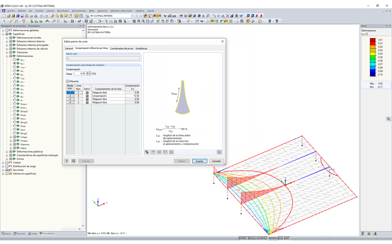This screenshot has width=392, height=244.
Task: Switch to Coordenadas del punto tab
Action: [x=122, y=48]
